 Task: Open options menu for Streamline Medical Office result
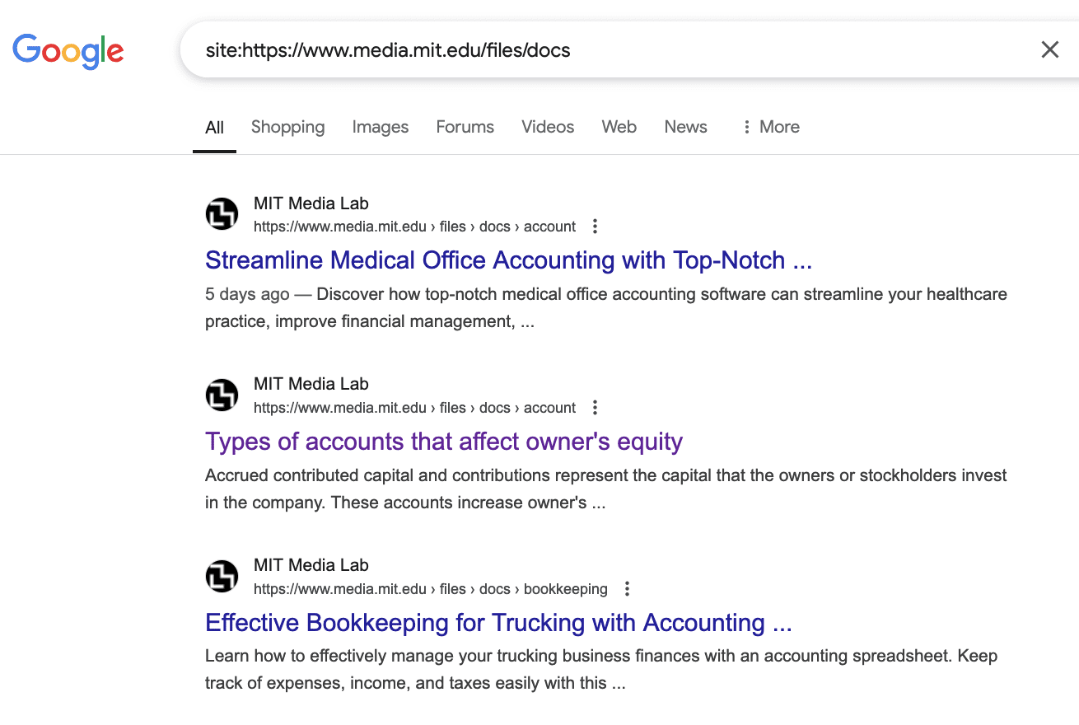tap(595, 227)
